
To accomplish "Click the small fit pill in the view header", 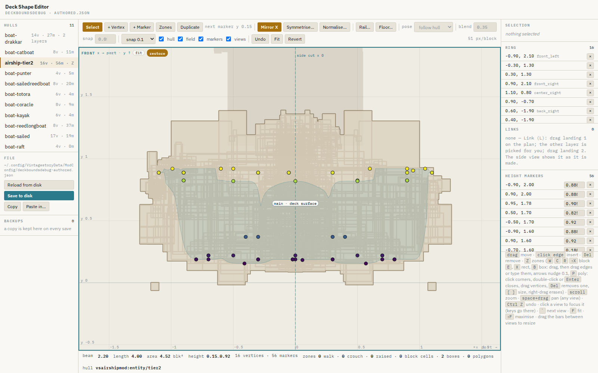I will 139,53.
